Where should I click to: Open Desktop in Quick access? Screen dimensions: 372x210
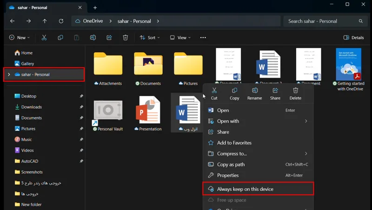point(26,96)
